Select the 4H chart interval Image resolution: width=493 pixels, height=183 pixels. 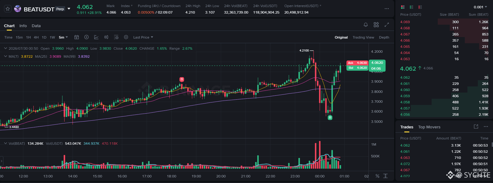coord(36,37)
